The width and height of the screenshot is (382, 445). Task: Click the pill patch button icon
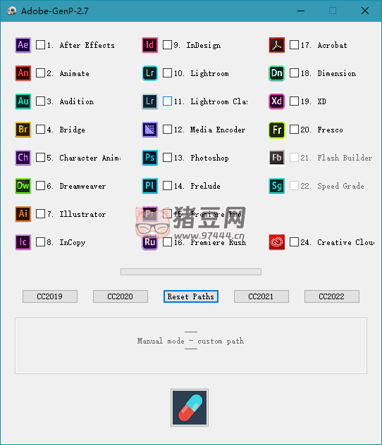[x=190, y=408]
